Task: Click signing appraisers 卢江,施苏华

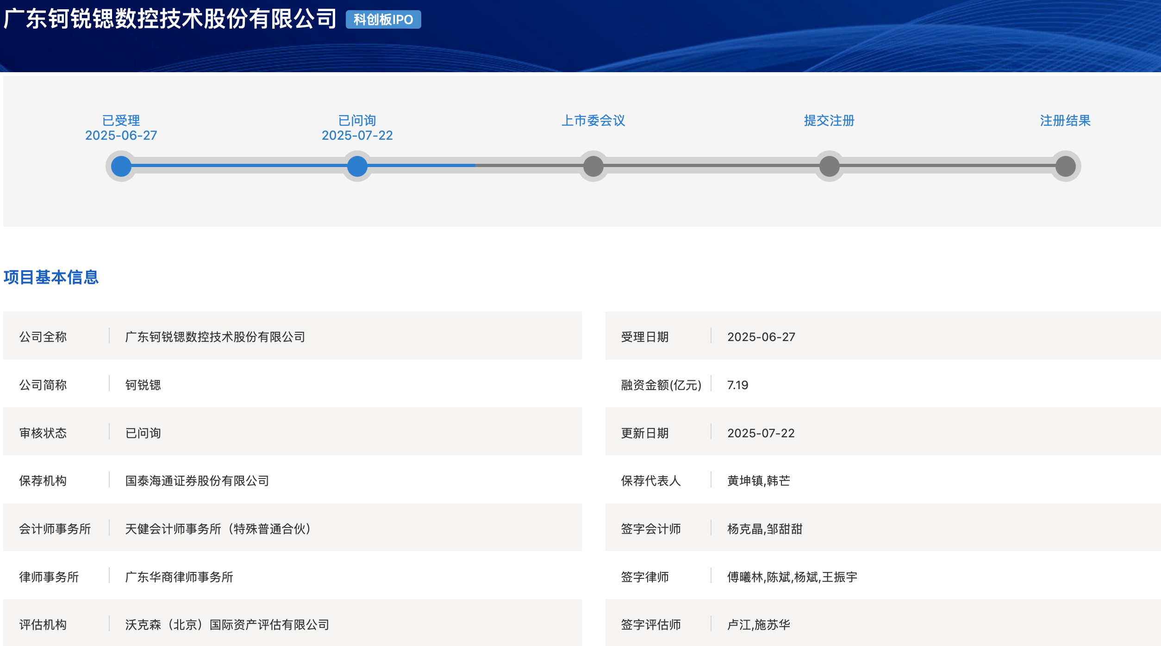Action: pyautogui.click(x=759, y=625)
